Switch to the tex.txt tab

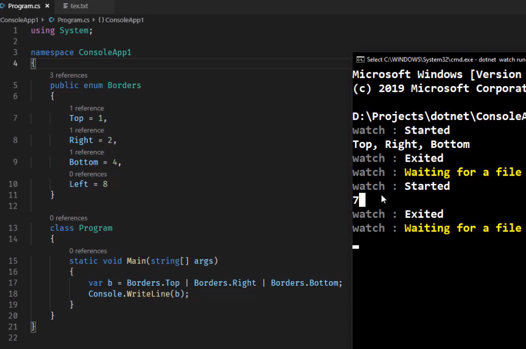coord(79,6)
